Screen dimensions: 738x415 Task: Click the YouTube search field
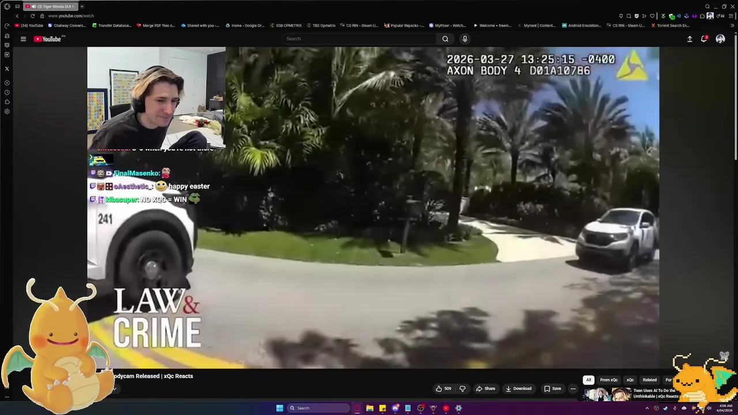(x=359, y=39)
